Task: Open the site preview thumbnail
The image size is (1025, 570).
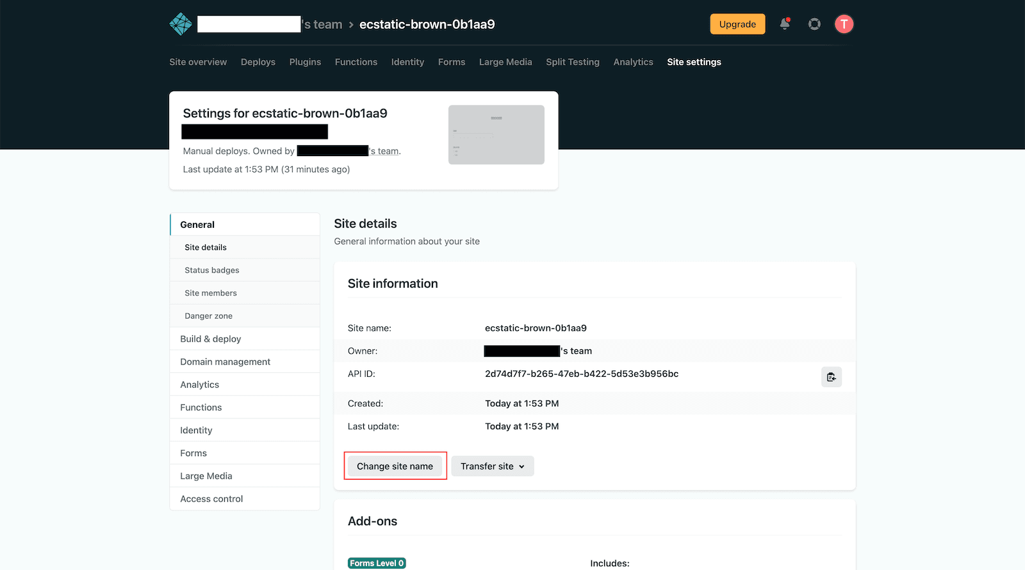Action: click(496, 134)
